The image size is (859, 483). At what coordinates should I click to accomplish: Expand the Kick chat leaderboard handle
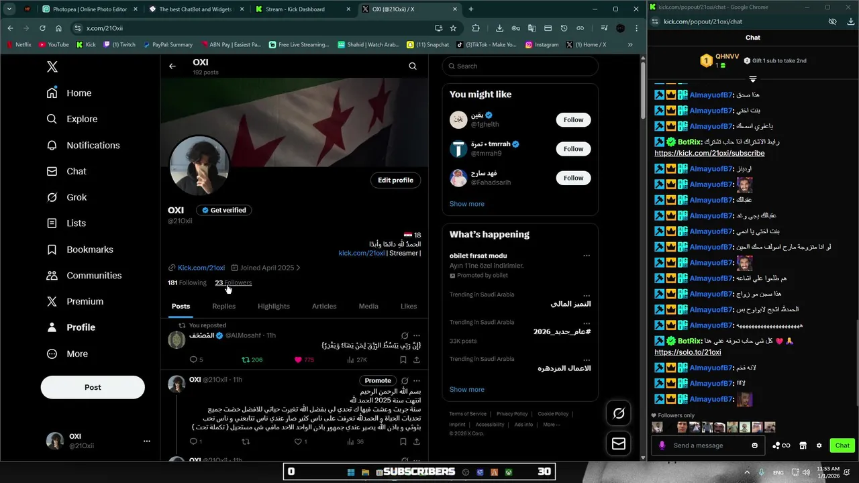(753, 79)
